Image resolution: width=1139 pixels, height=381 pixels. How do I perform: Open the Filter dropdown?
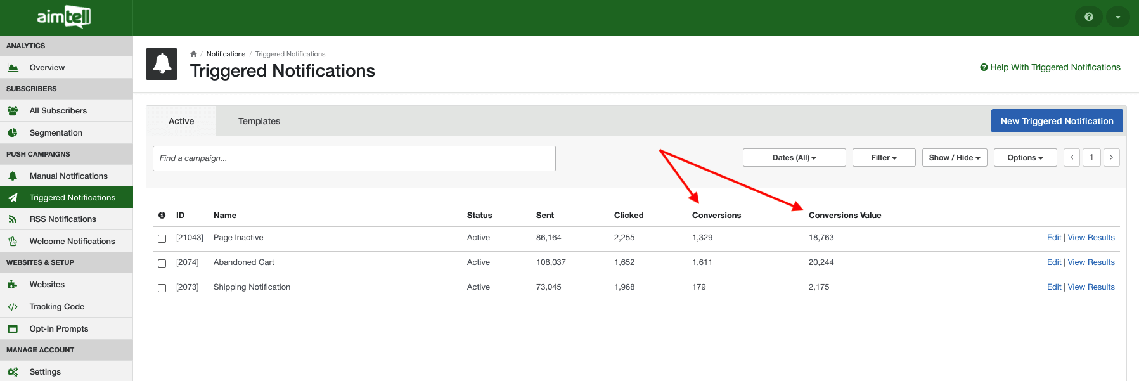[884, 158]
